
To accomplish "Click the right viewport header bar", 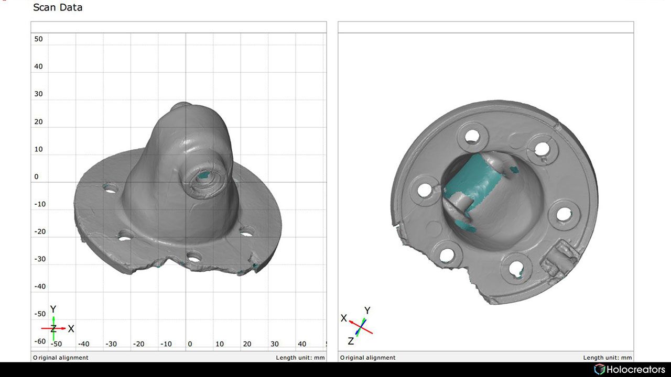I will 485,27.
